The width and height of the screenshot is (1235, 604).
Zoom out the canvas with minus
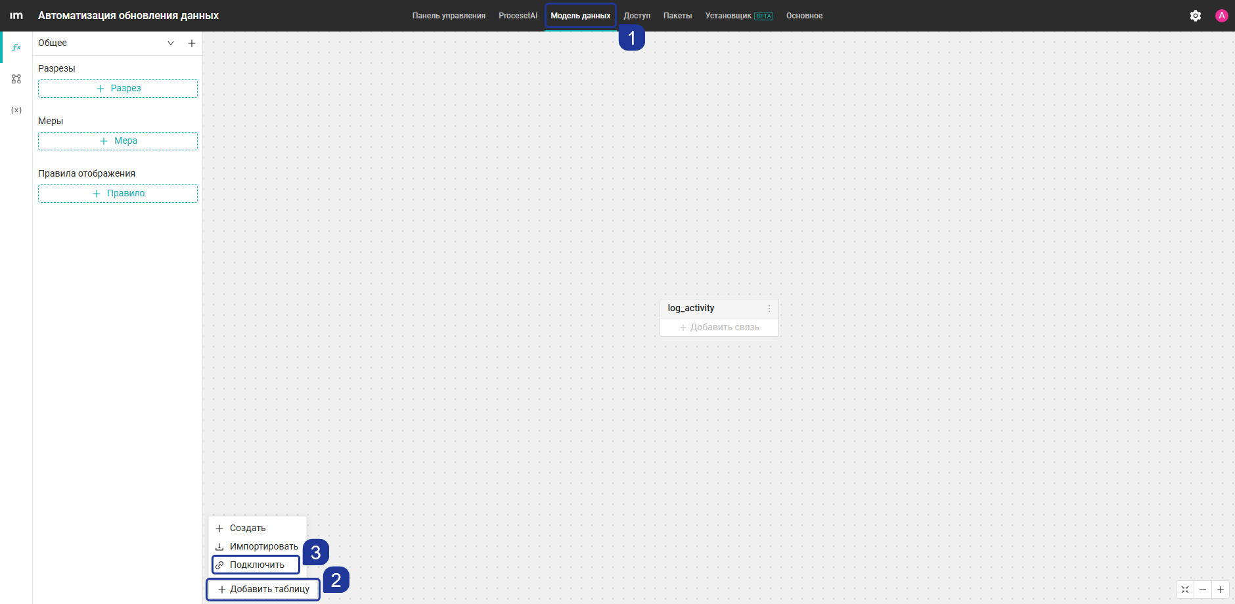click(1203, 590)
